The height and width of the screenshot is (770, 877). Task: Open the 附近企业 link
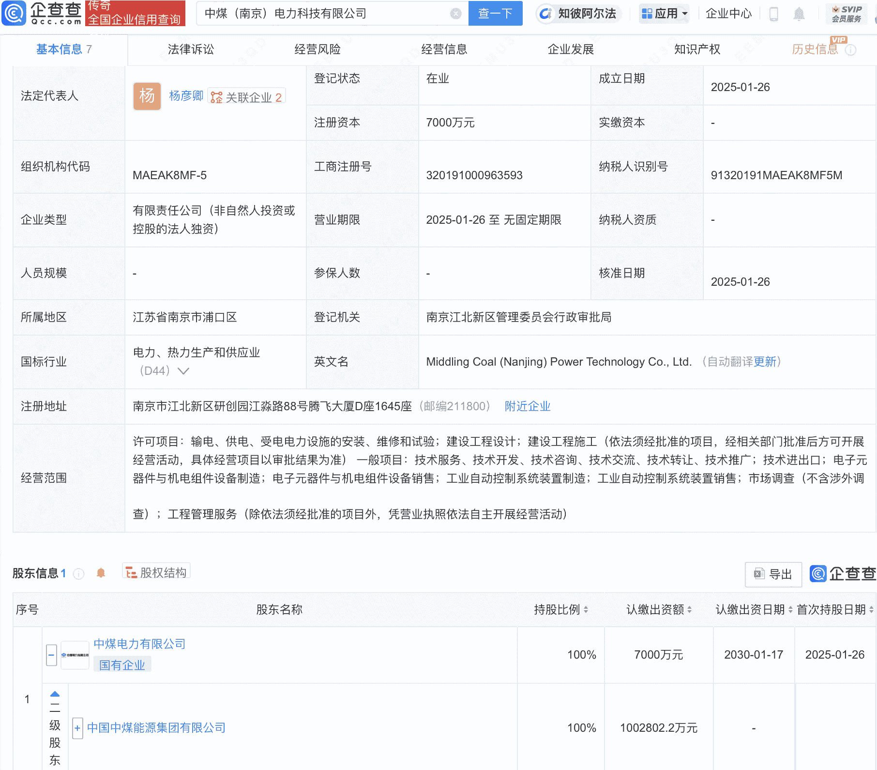(x=528, y=406)
